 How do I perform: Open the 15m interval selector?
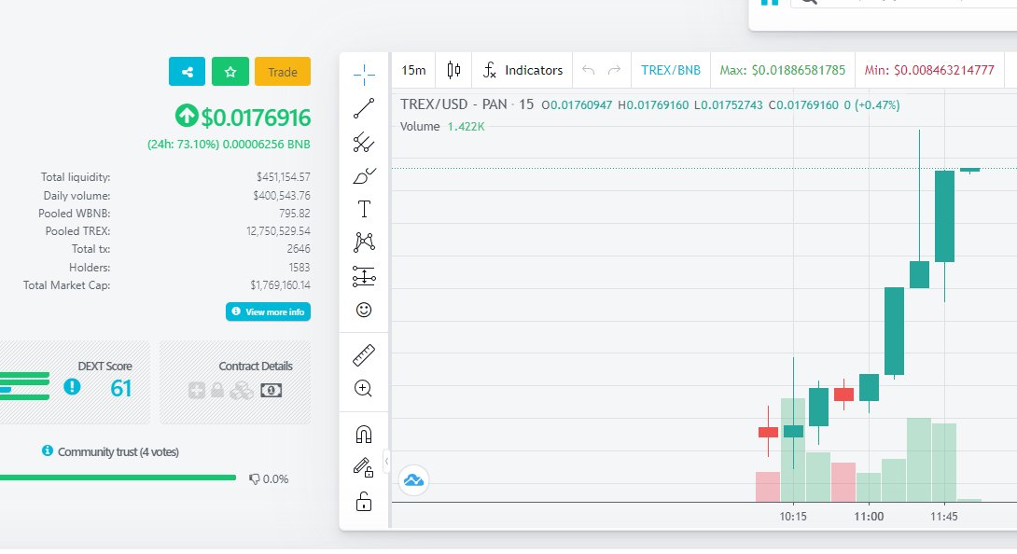click(x=414, y=70)
